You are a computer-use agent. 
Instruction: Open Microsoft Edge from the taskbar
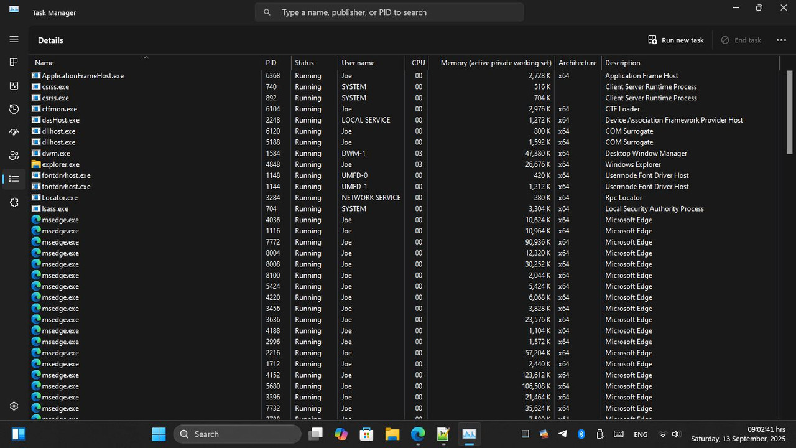417,434
